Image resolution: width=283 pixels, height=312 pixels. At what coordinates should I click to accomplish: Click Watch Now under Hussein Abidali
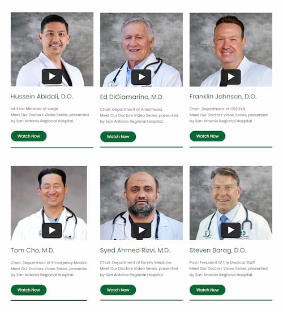tap(29, 136)
